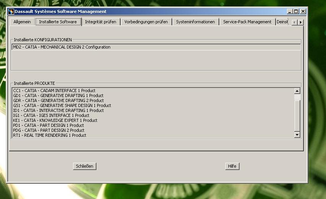The width and height of the screenshot is (326, 199).
Task: Select IG1 IGES INTERFACE 1 Product
Action: (x=153, y=116)
